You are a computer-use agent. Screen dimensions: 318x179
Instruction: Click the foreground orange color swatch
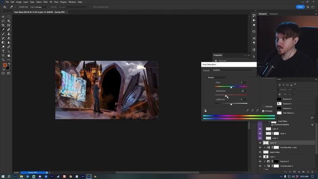[x=4, y=65]
